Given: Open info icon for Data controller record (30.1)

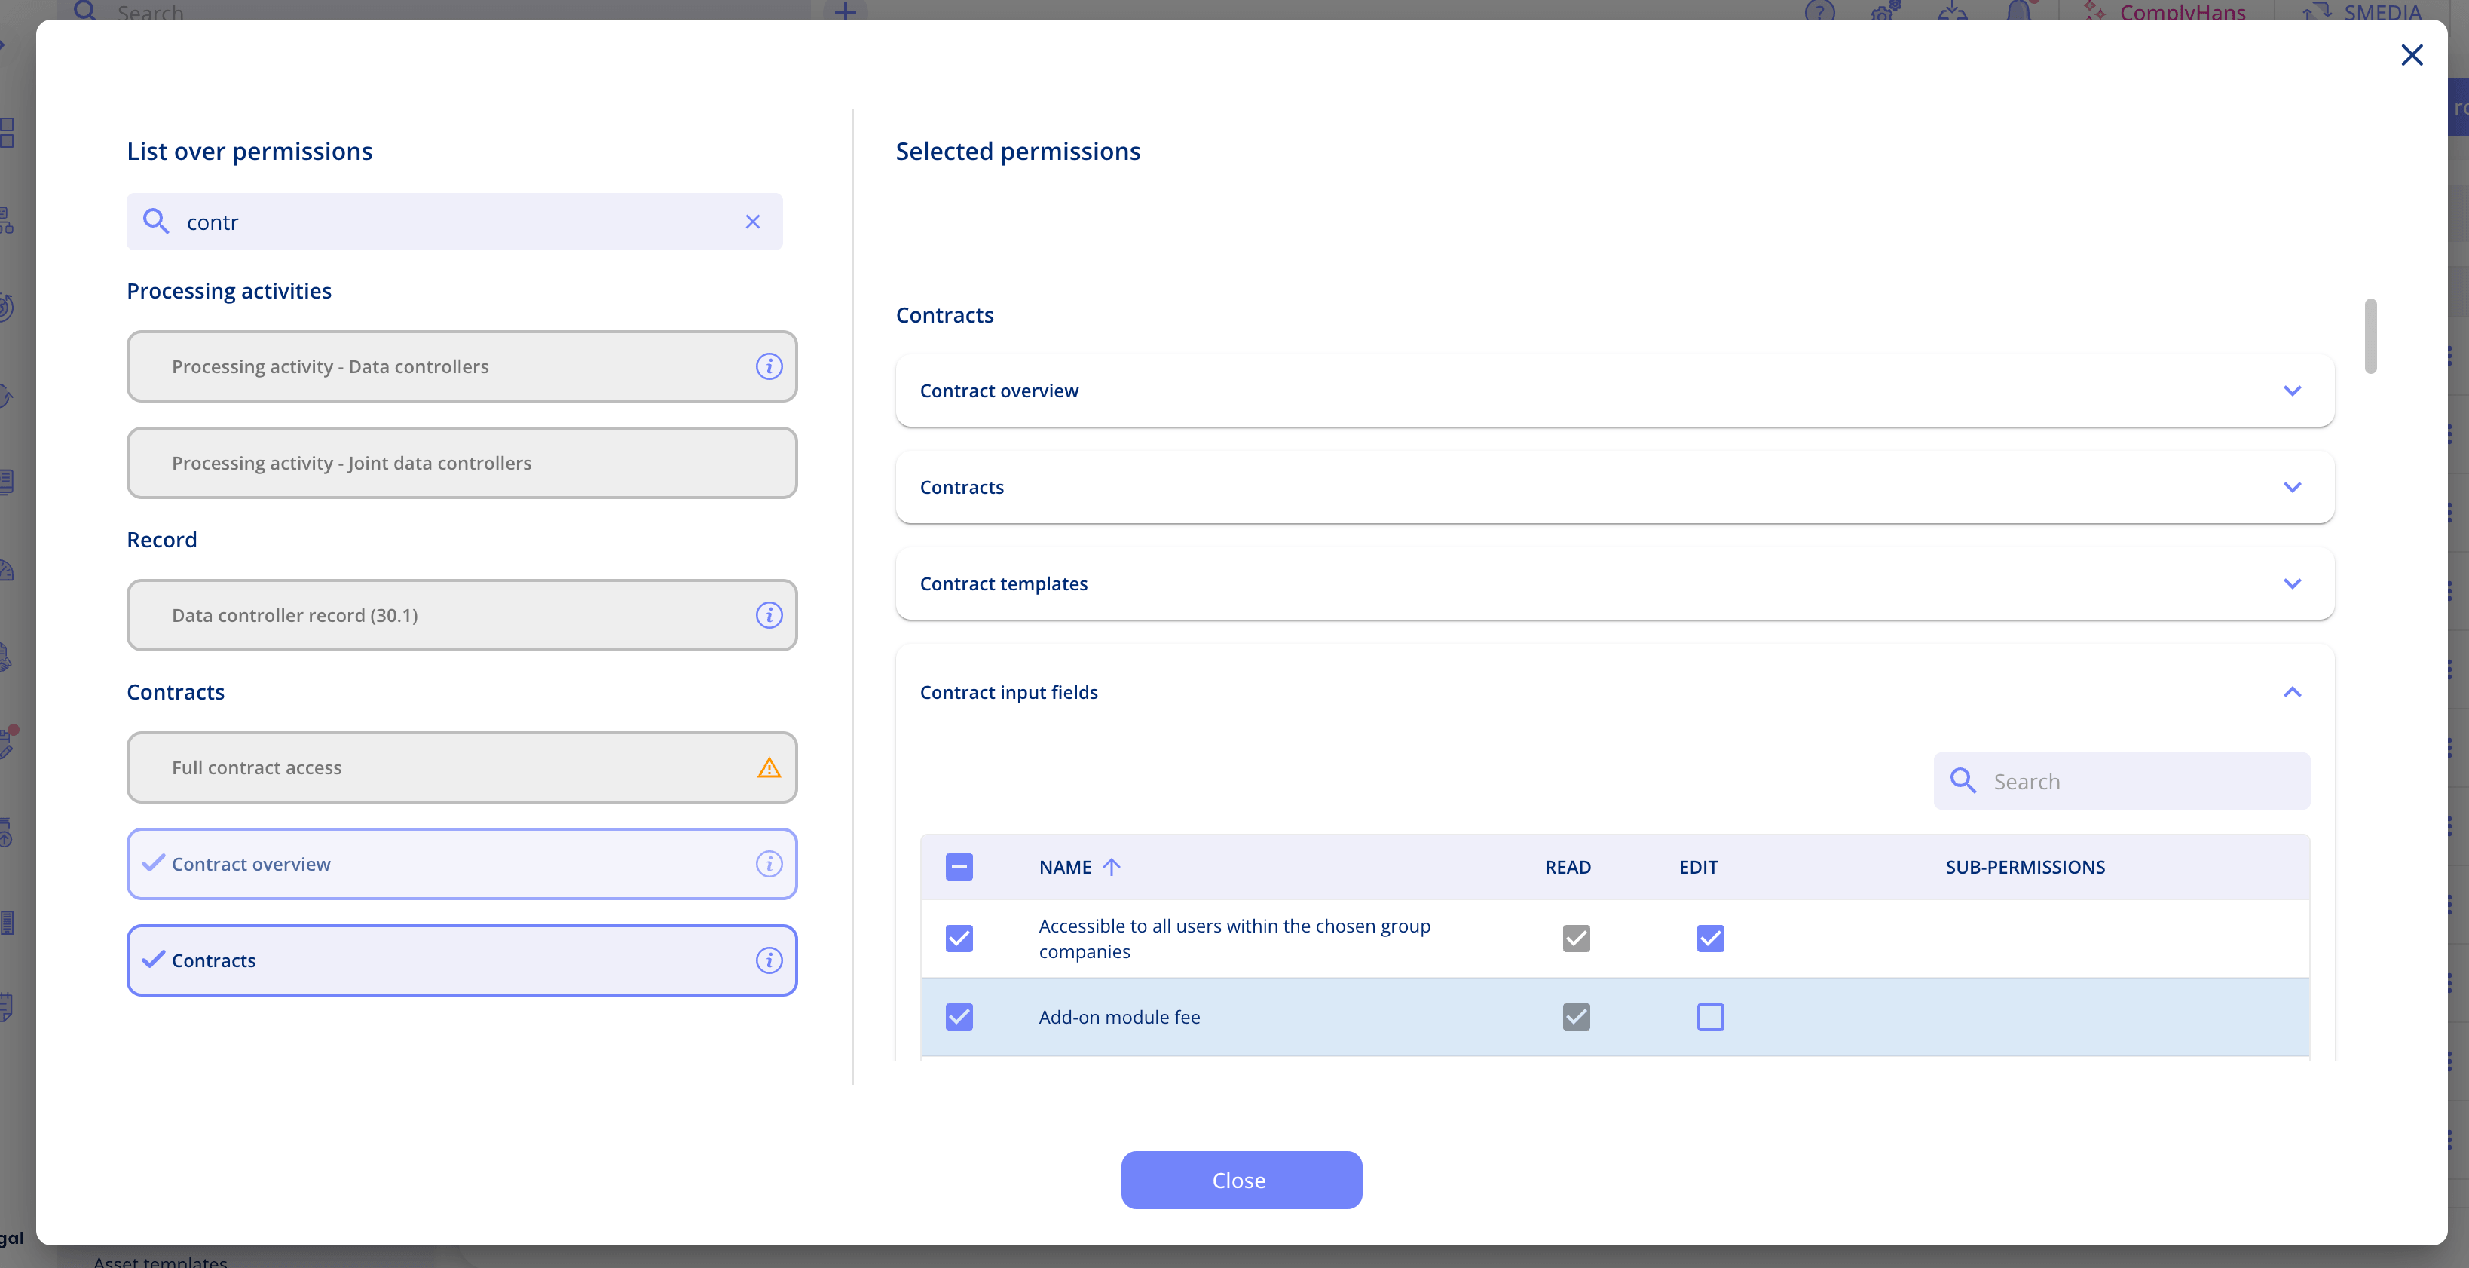Looking at the screenshot, I should (x=769, y=614).
